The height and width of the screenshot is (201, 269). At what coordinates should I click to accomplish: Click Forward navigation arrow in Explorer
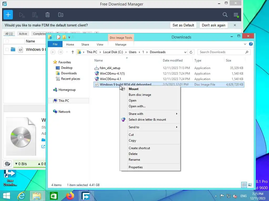pos(60,52)
